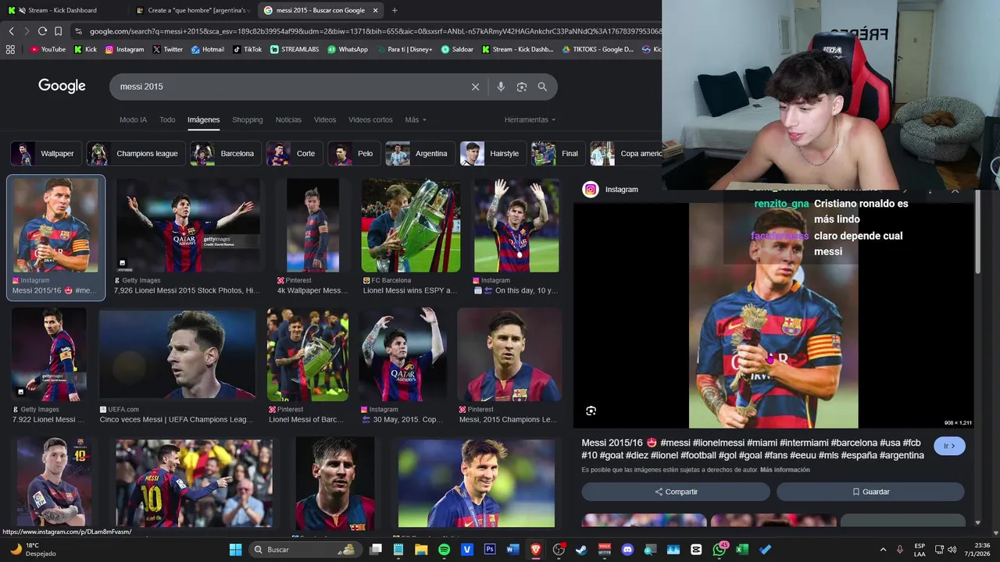Viewport: 1000px width, 562px height.
Task: Go back with the browser back arrow
Action: click(11, 31)
